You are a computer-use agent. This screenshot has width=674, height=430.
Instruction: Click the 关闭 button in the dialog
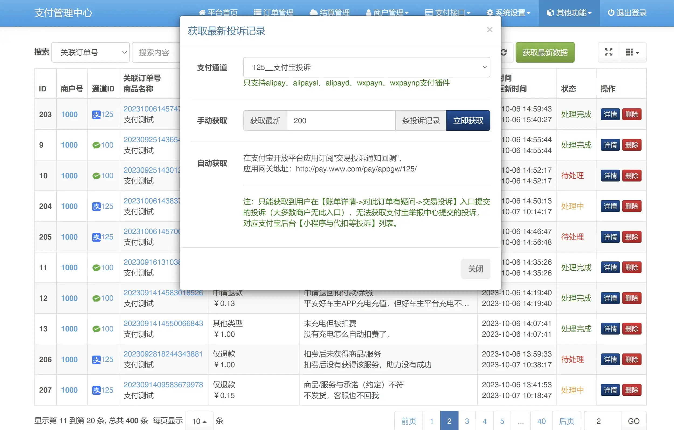click(x=475, y=269)
